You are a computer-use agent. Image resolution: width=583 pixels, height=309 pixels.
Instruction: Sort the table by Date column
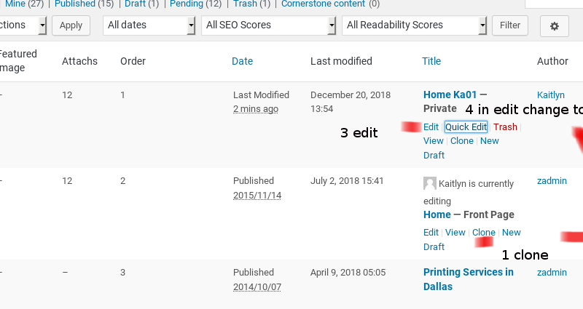[x=242, y=61]
